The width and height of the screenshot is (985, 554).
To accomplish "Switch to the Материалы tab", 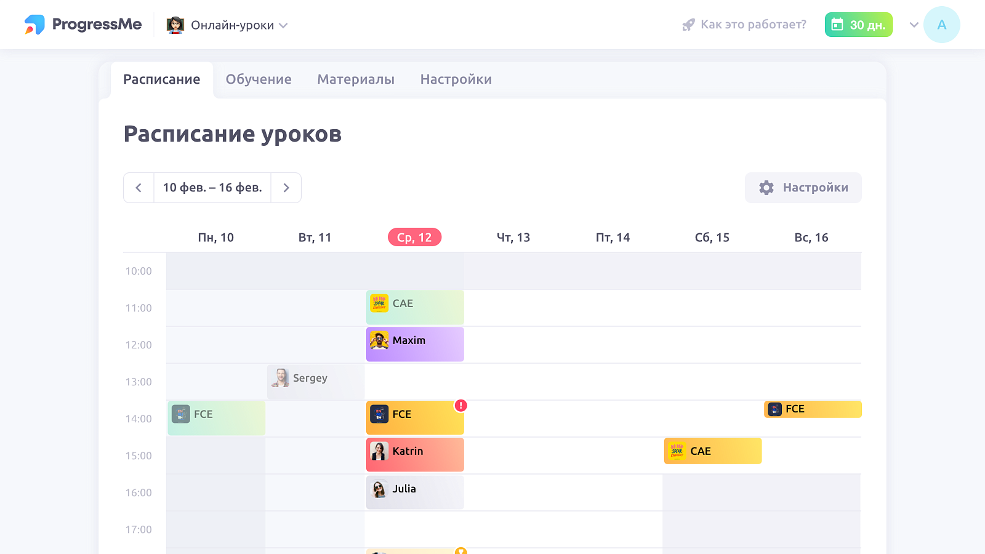I will coord(356,79).
